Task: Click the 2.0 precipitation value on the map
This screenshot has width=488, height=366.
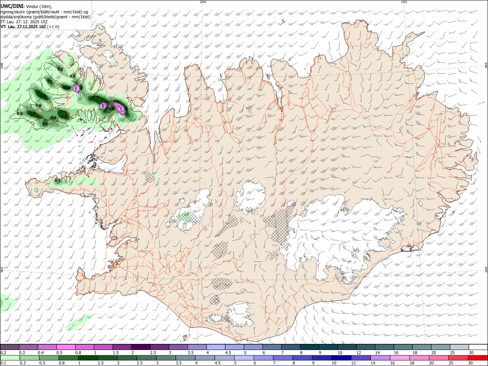Action: [64, 116]
